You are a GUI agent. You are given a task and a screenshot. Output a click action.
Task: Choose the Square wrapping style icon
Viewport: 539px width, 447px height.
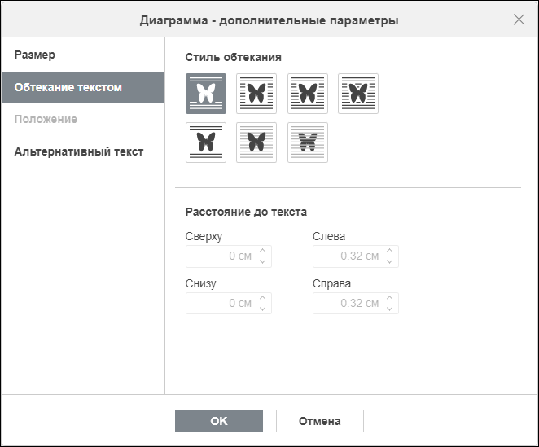256,94
